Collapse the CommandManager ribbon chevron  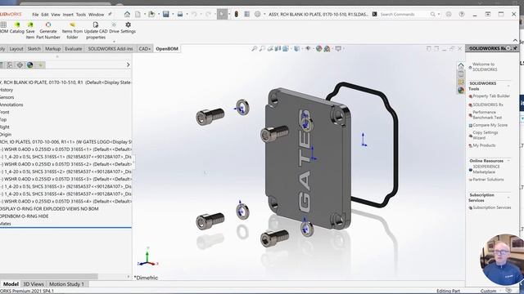click(x=515, y=40)
